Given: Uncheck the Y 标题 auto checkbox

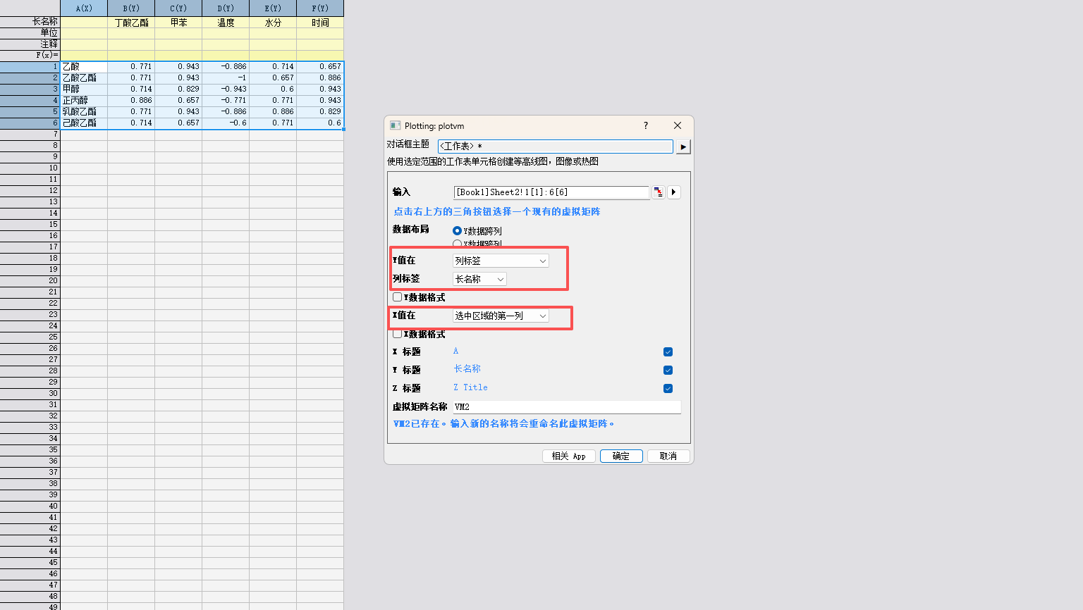Looking at the screenshot, I should pyautogui.click(x=668, y=371).
